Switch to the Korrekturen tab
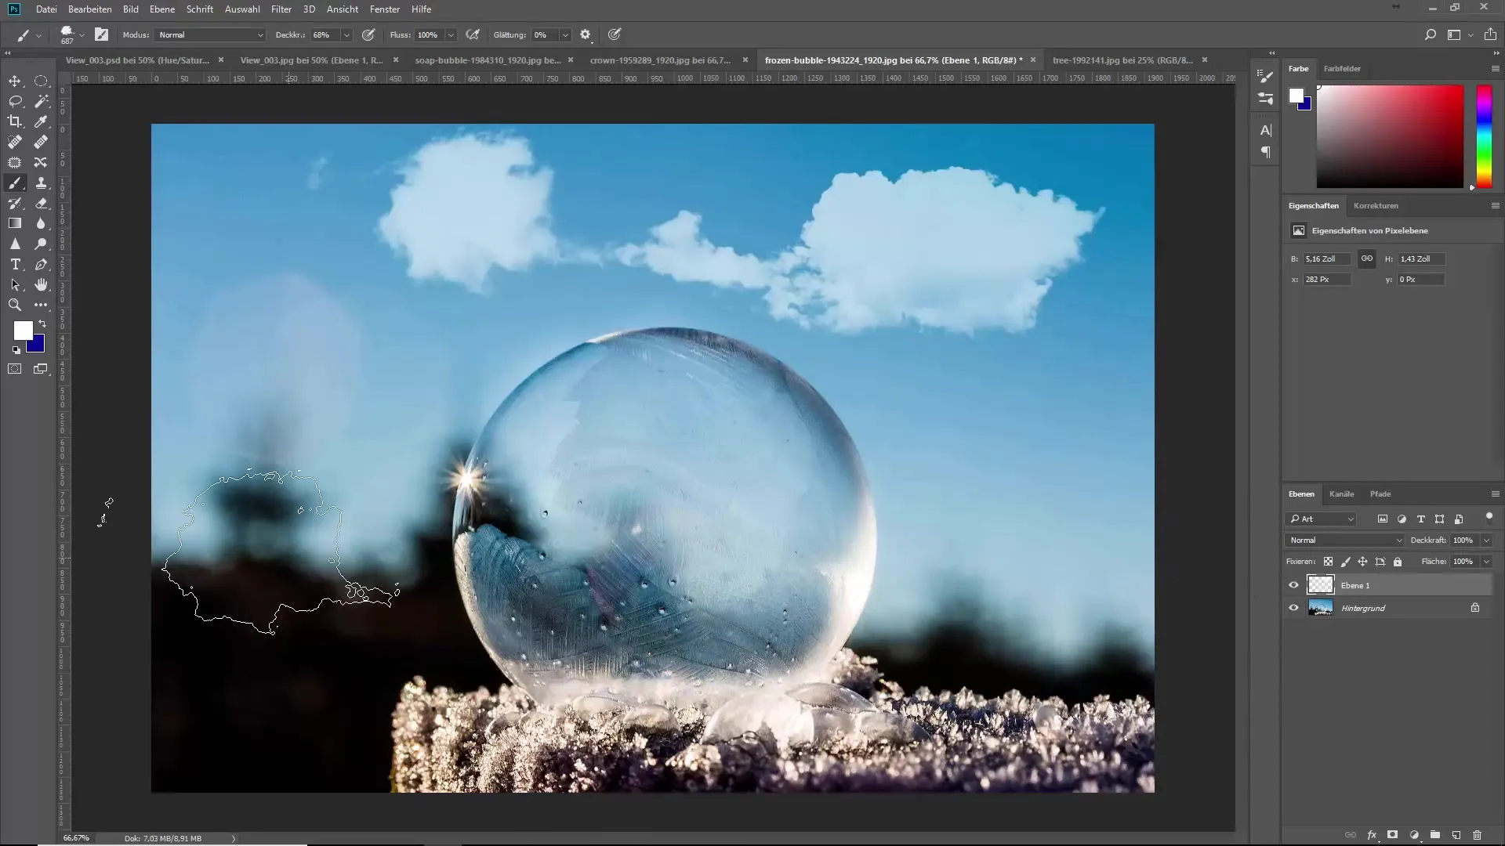Viewport: 1505px width, 846px height. (x=1376, y=205)
